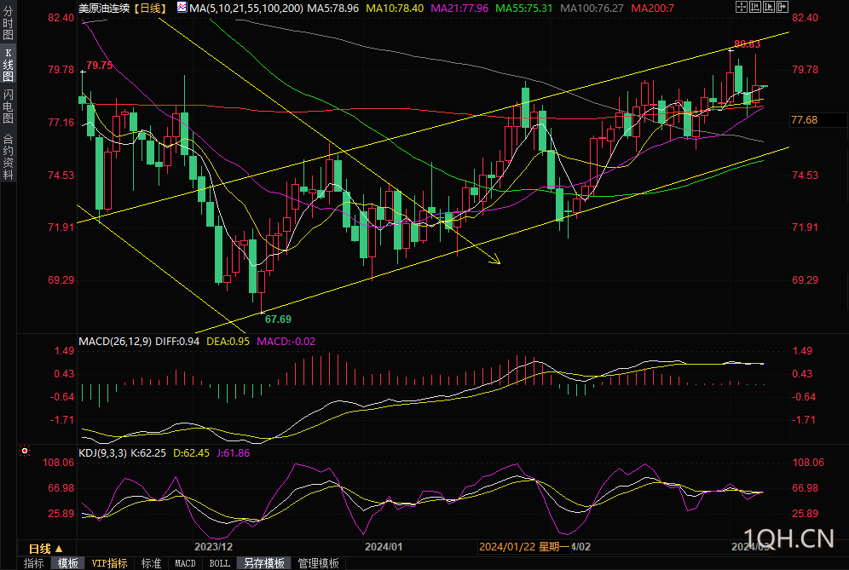Click the crosshair cursor icon at top right
Screen dimensions: 849x570
click(x=742, y=7)
